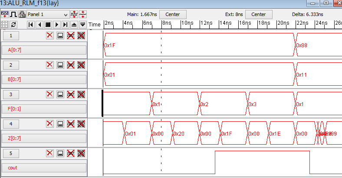Delete the cout panel with red X
342x178 pixels.
click(50, 153)
